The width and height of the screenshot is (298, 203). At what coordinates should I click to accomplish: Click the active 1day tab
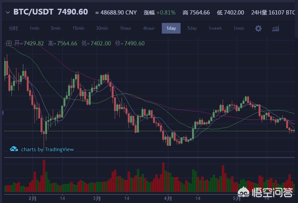[171, 29]
